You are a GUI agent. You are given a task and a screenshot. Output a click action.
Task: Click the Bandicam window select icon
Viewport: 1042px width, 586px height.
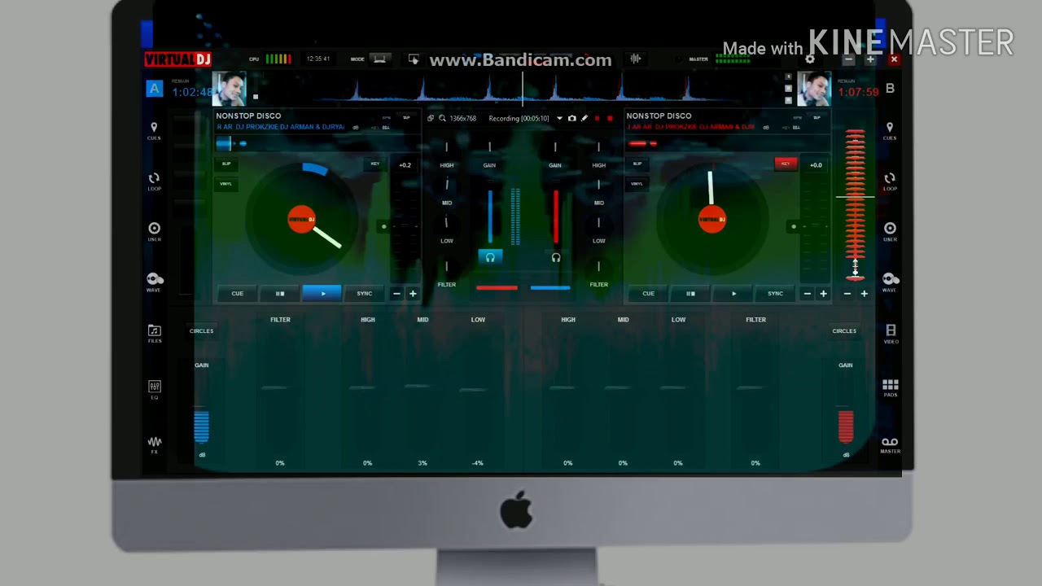coord(431,118)
